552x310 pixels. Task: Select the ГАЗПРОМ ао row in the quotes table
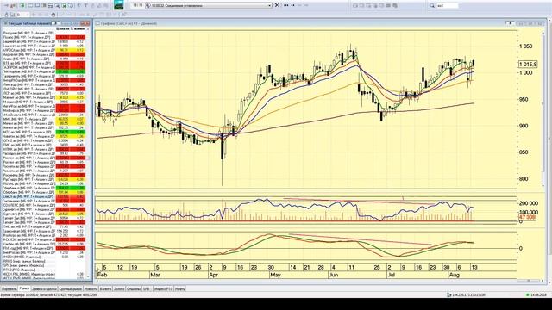tap(44, 67)
